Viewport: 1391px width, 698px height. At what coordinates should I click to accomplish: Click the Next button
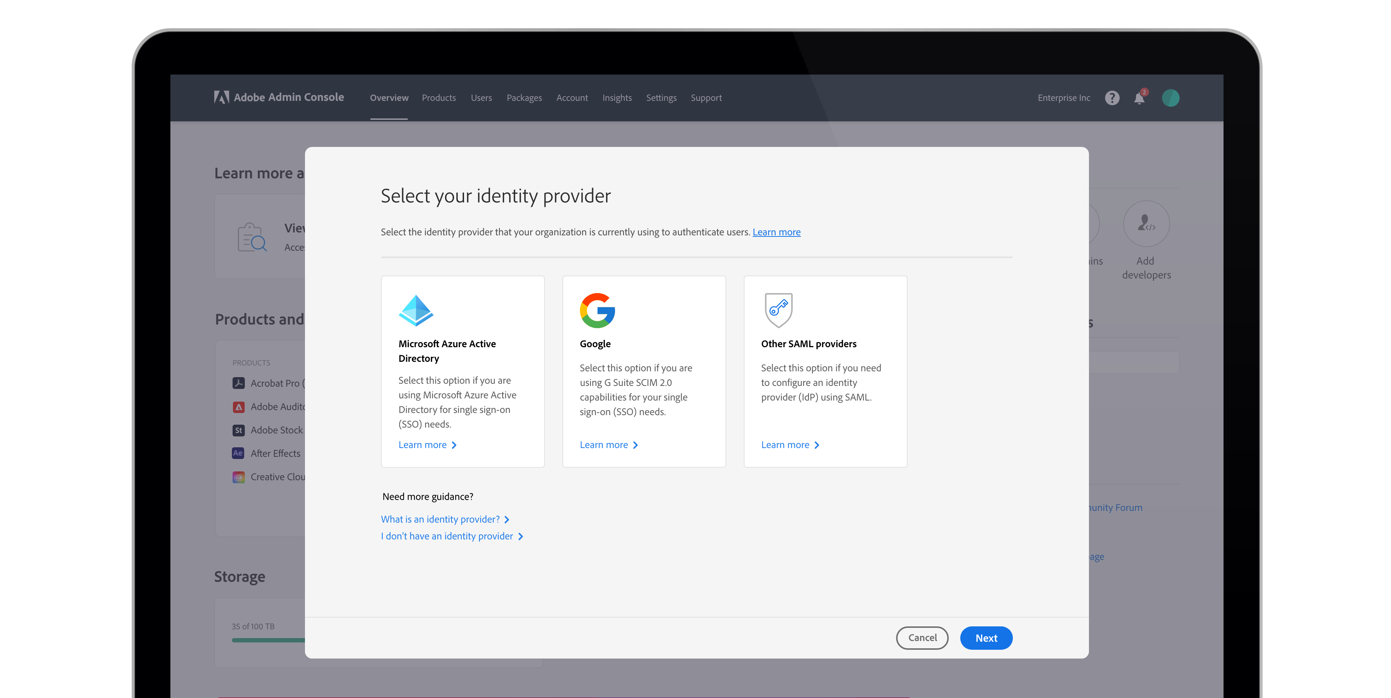click(986, 638)
